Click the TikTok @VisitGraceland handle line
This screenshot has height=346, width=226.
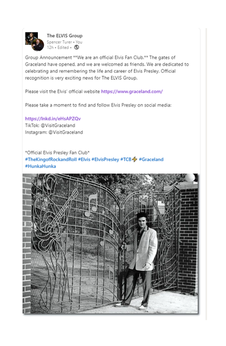(50, 125)
